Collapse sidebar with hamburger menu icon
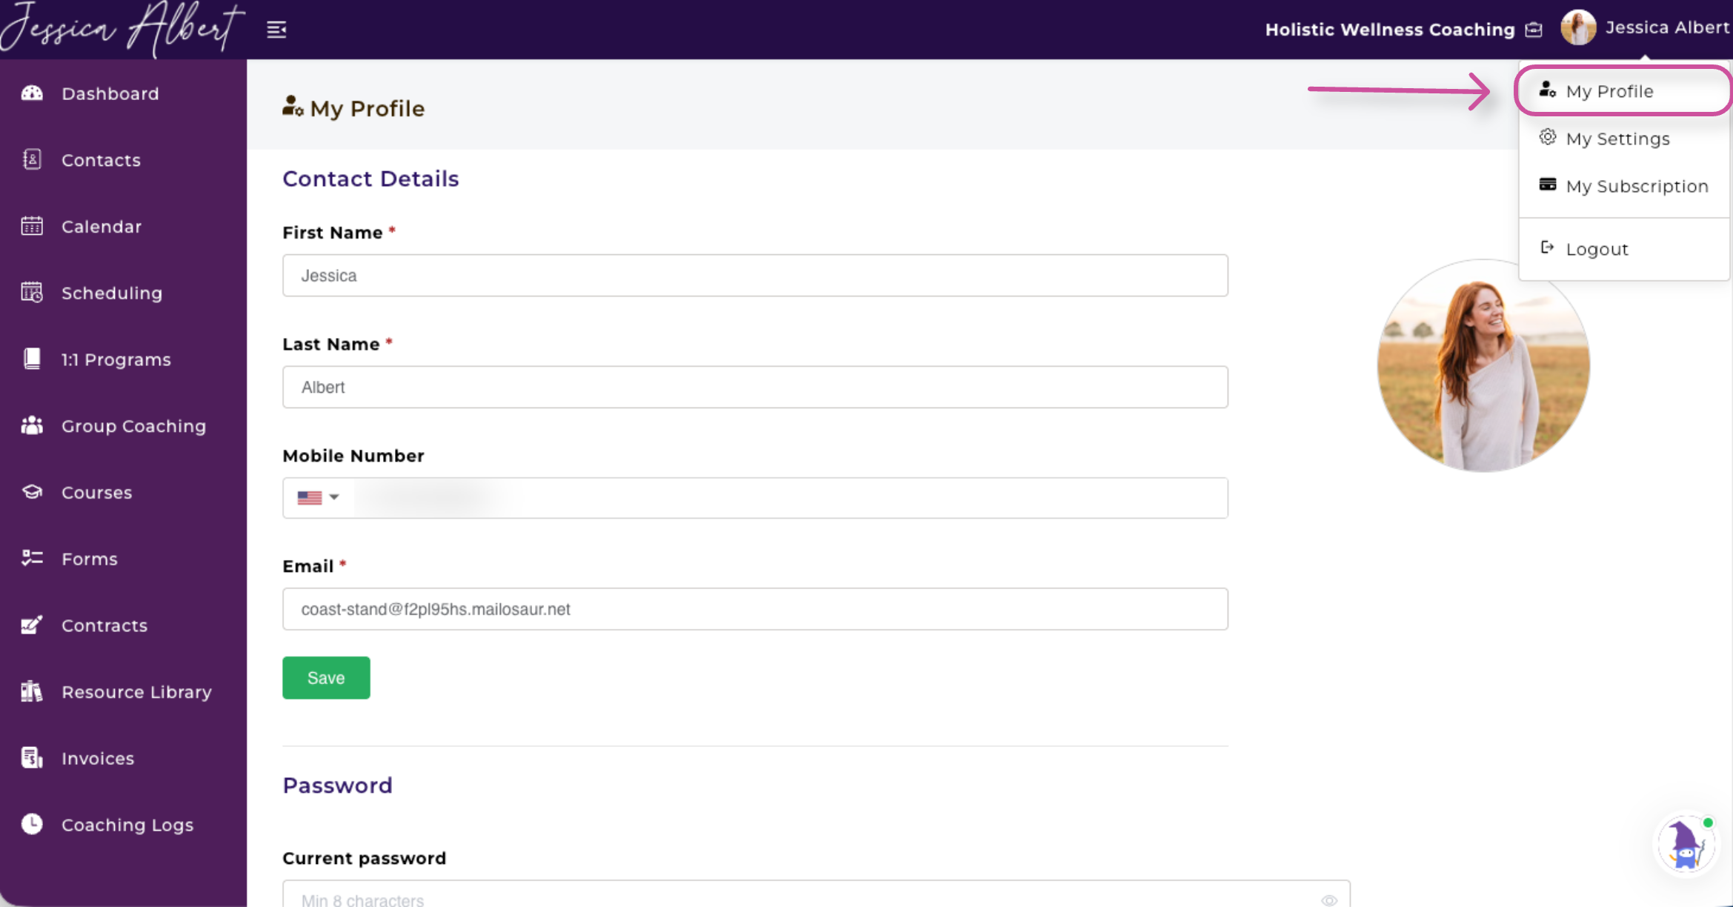This screenshot has width=1733, height=907. (276, 30)
